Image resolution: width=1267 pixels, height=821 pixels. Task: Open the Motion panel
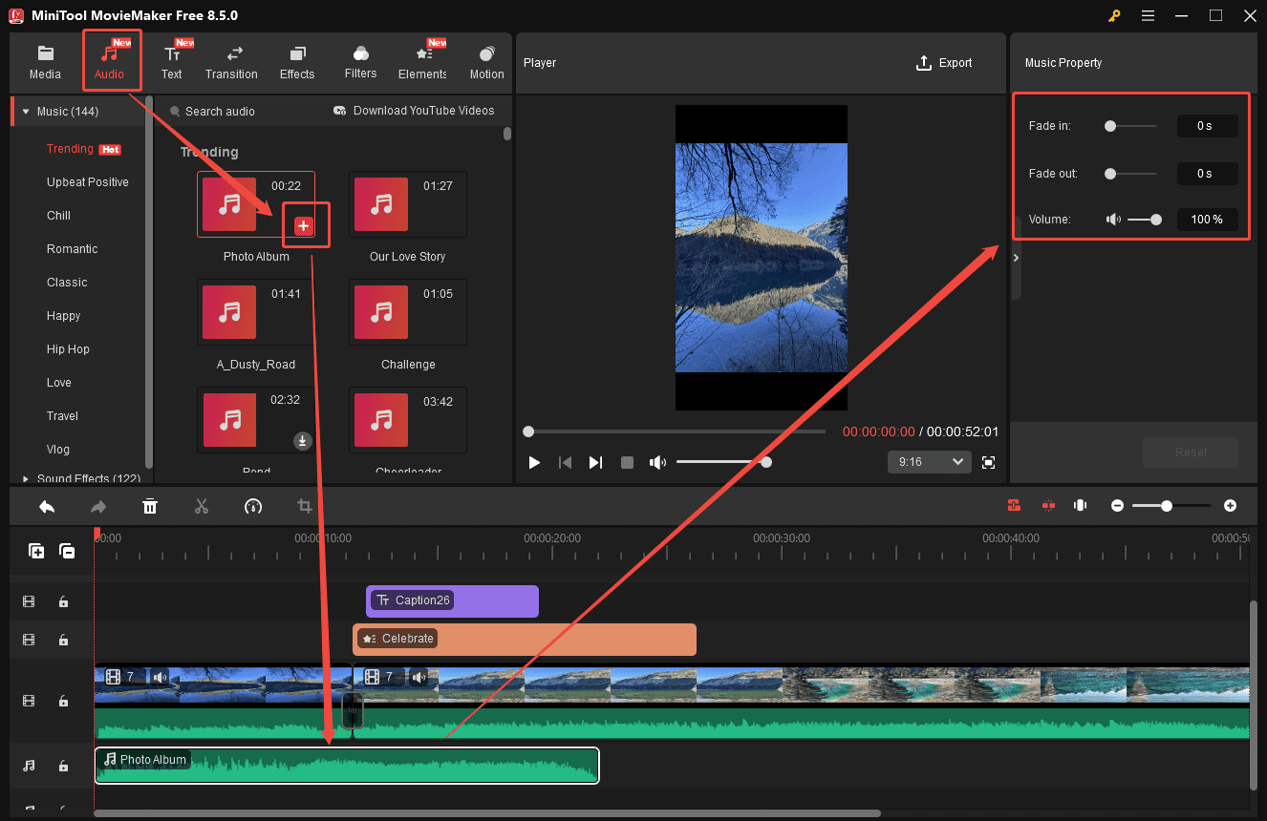coord(486,60)
